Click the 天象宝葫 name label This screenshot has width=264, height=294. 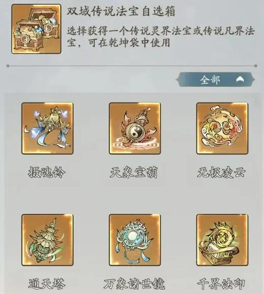tap(134, 172)
